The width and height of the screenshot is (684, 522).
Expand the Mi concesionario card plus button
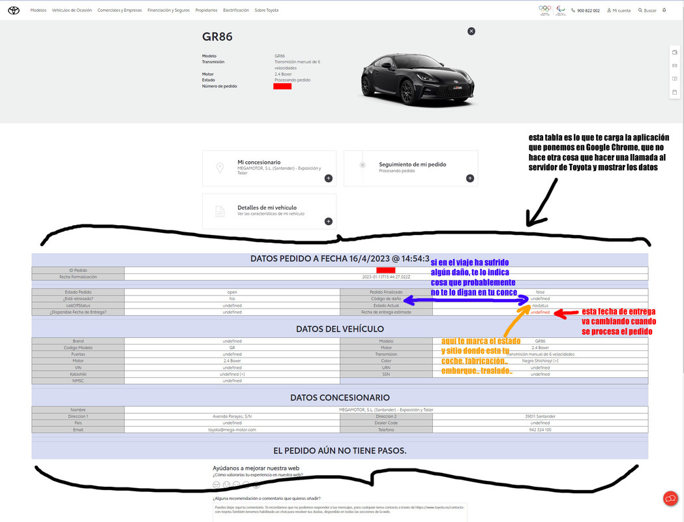329,178
